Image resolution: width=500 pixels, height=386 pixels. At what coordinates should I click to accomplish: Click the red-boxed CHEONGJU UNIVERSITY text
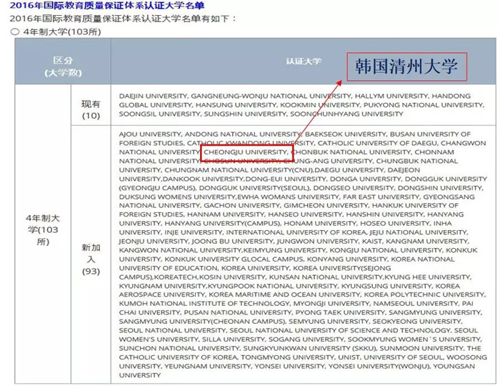(x=246, y=152)
